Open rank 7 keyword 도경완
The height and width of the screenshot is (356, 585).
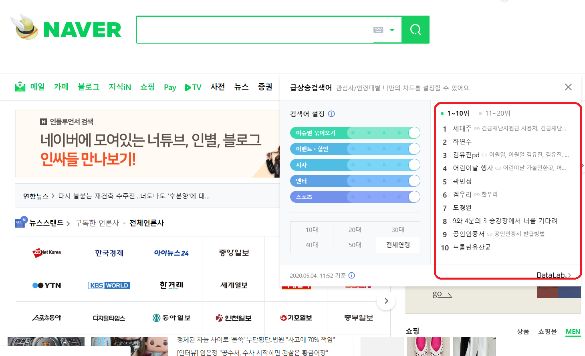[x=462, y=208]
